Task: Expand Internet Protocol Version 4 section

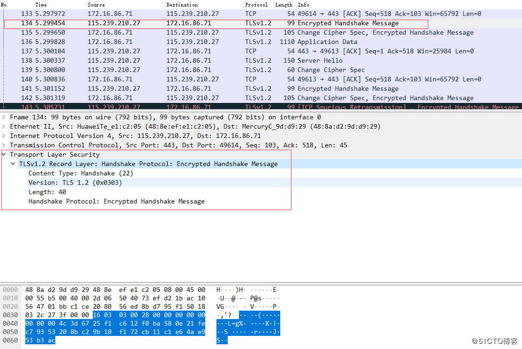Action: coord(4,136)
